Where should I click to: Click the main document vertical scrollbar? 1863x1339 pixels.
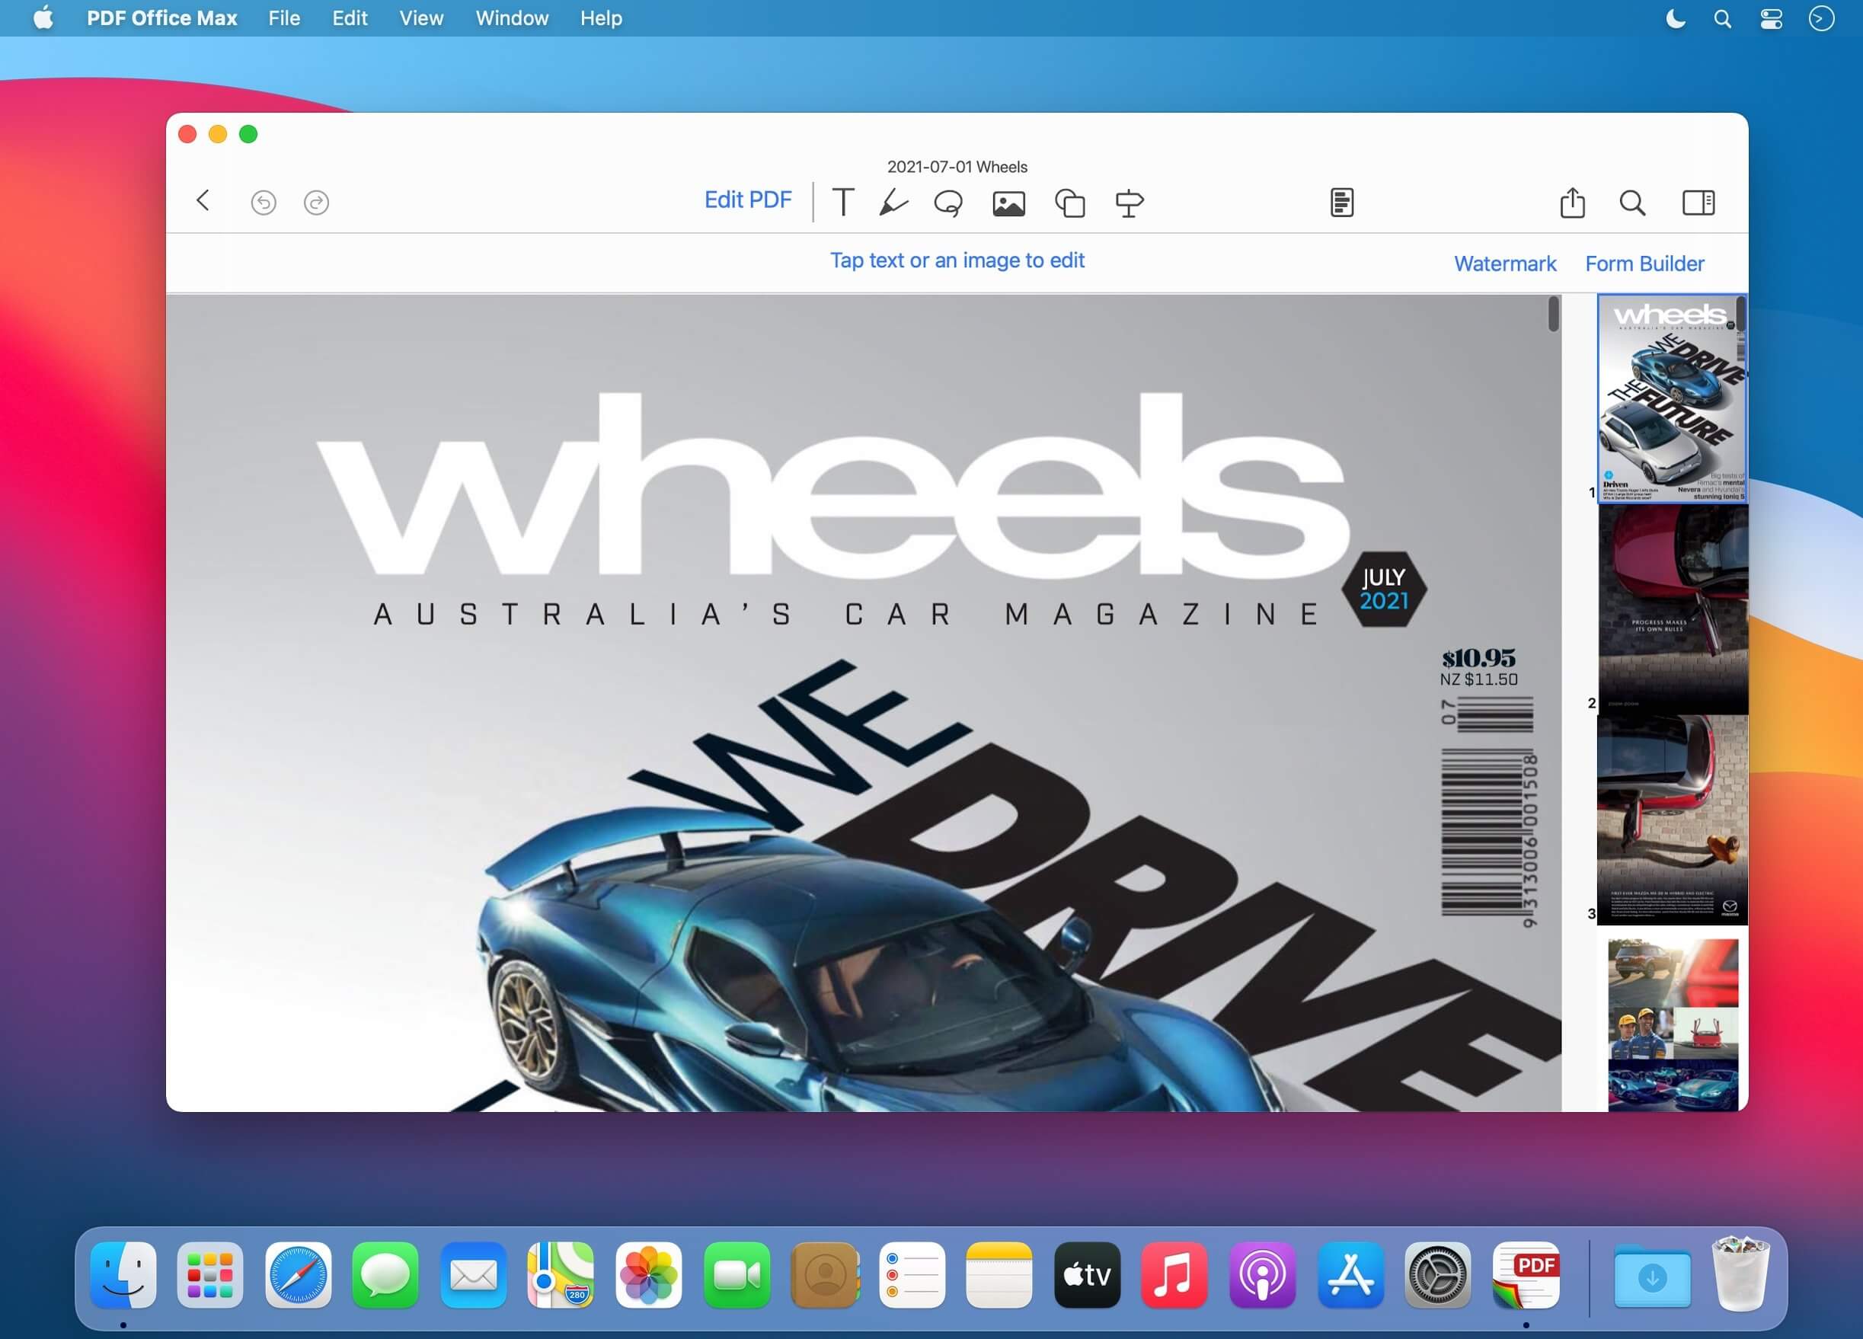(x=1552, y=314)
